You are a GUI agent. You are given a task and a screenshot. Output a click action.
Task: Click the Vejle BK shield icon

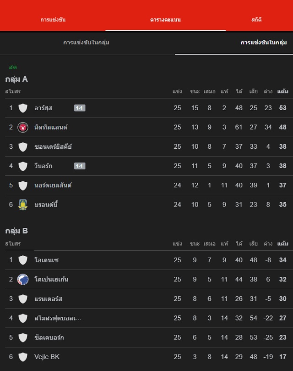(x=23, y=357)
